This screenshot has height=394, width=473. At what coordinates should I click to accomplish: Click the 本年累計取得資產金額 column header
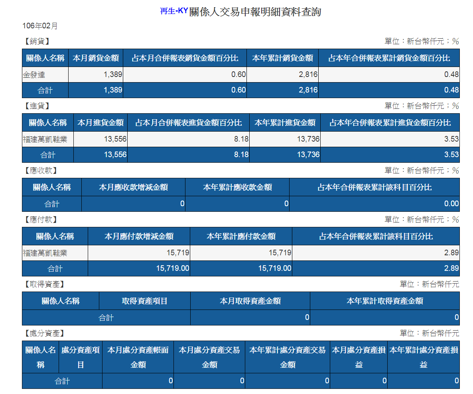[x=384, y=301]
